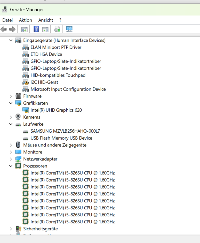Click icon of Intel(R) UHD Graphics 620

tap(26, 110)
